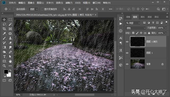Switch to the 通道 panel tab

click(x=150, y=17)
